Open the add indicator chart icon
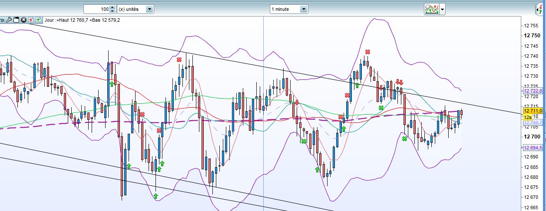The image size is (546, 211). (431, 9)
